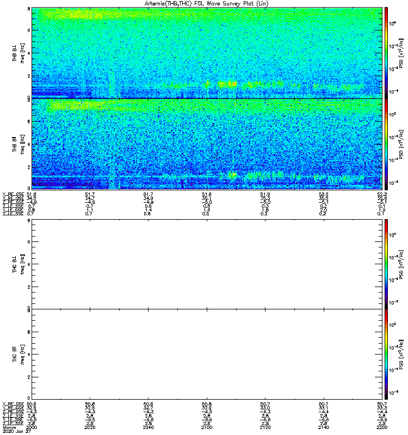Image resolution: width=408 pixels, height=435 pixels.
Task: Click the frequency tick '6' on the THC B⊥ axis
Action: click(x=29, y=241)
